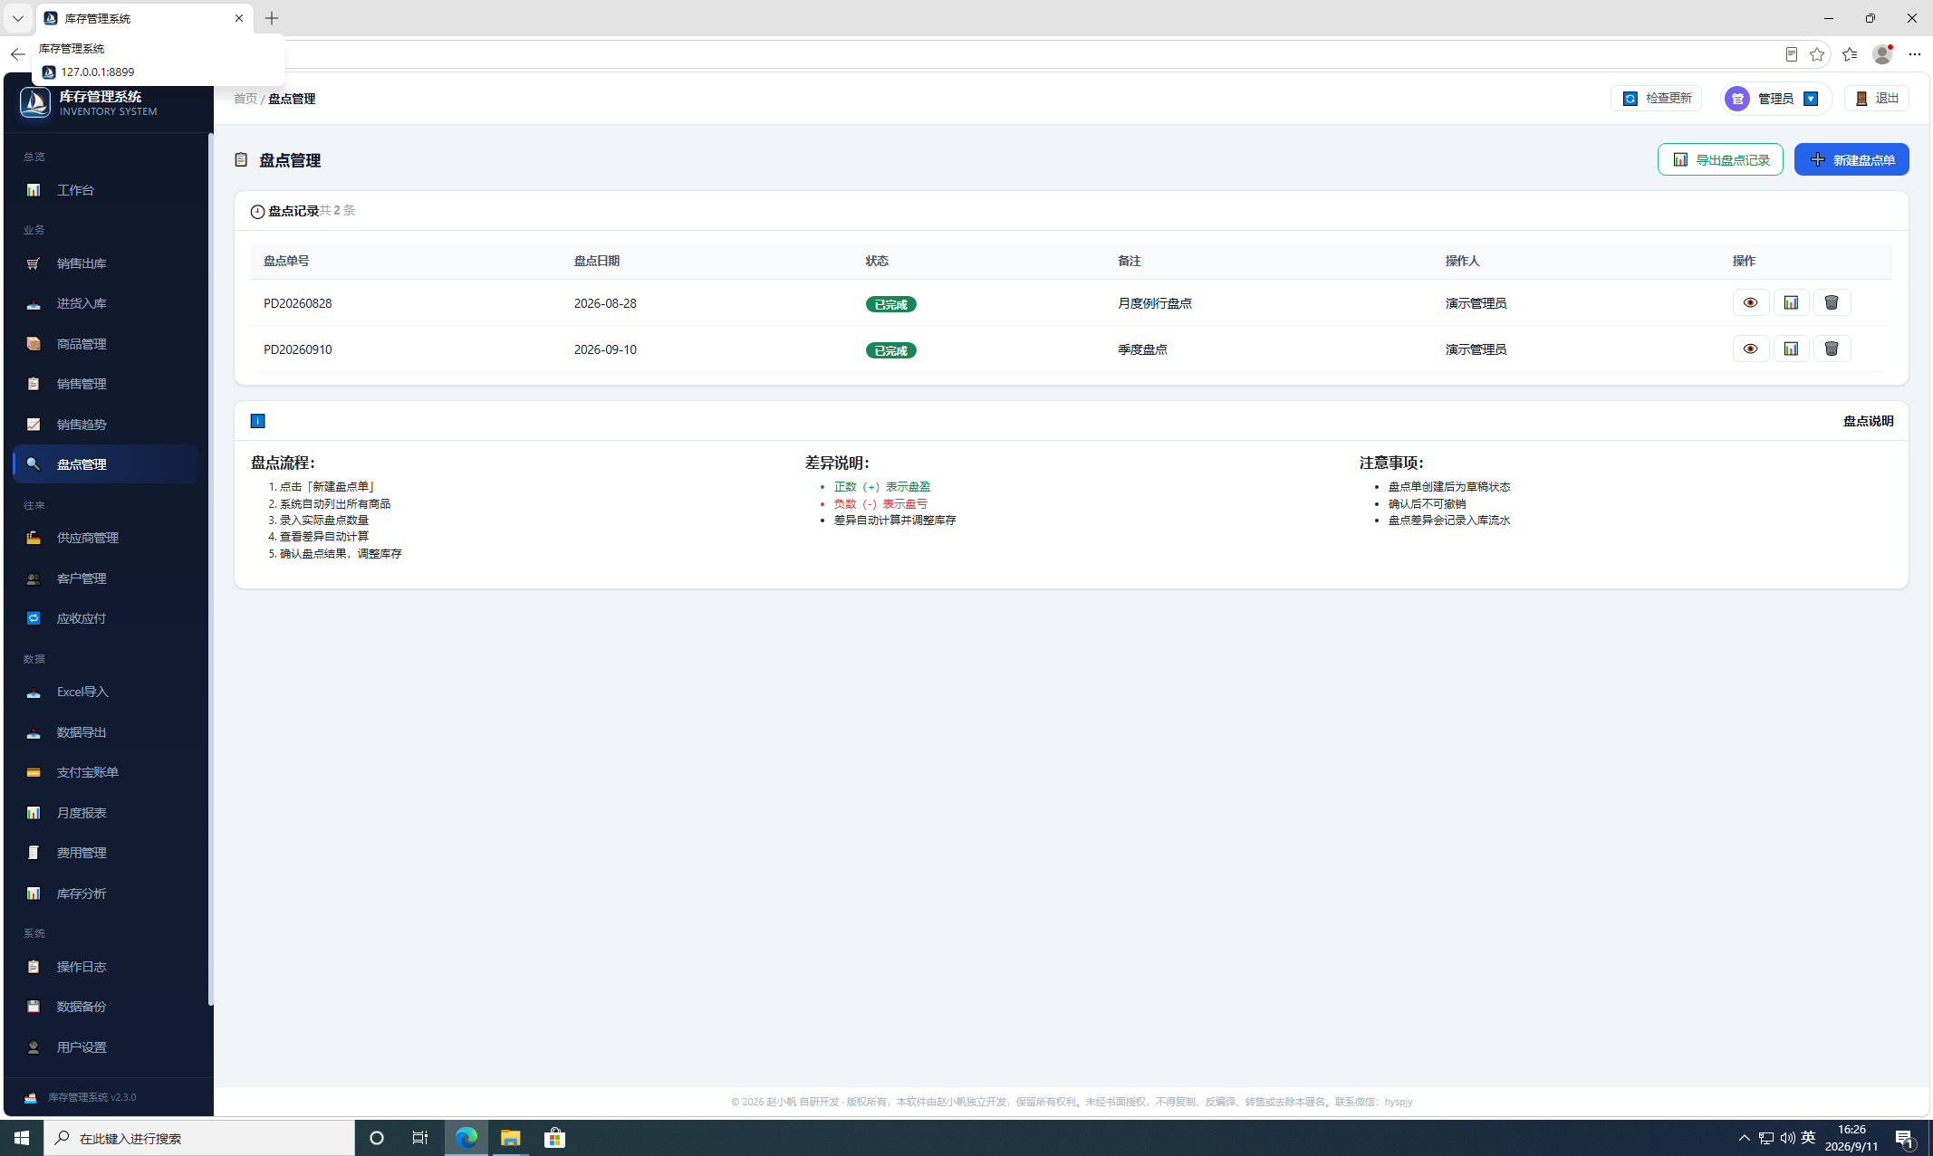The height and width of the screenshot is (1156, 1933).
Task: View details of stocktake PD20260910
Action: pos(1750,349)
